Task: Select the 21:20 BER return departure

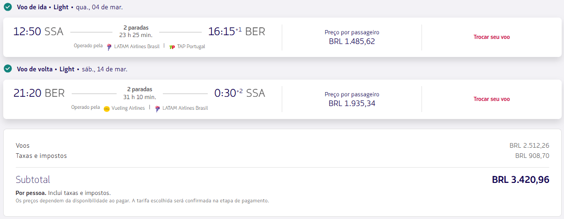Action: pos(39,93)
